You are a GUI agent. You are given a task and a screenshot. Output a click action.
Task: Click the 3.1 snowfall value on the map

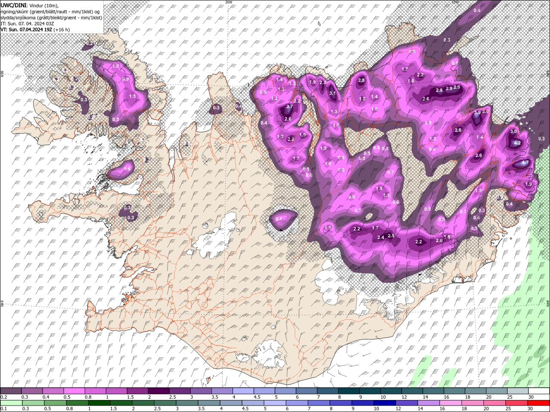coord(333,93)
